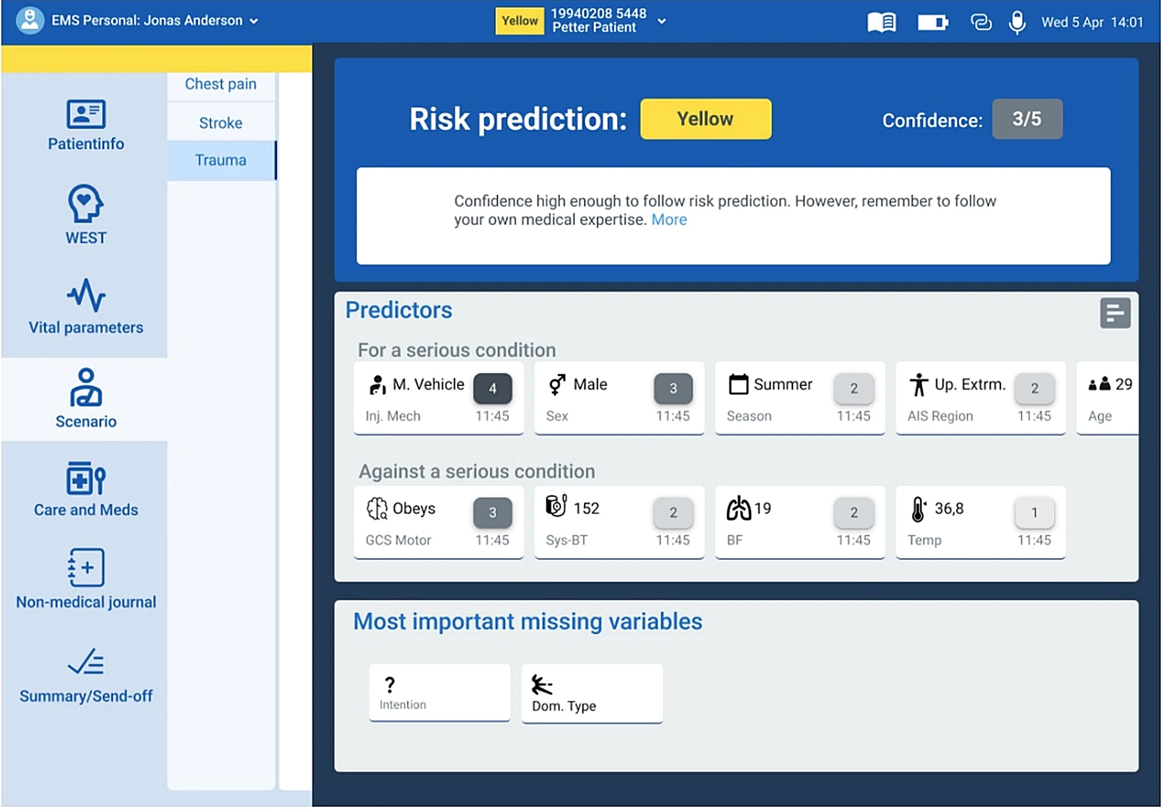Screen dimensions: 1164x810
Task: Open the Summary/Send-off section
Action: tap(86, 675)
